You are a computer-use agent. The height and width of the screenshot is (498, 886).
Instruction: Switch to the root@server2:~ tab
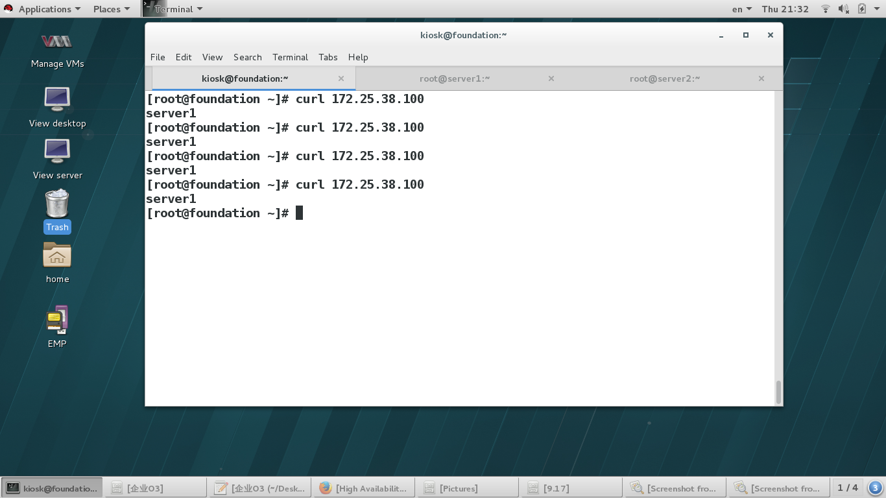665,78
